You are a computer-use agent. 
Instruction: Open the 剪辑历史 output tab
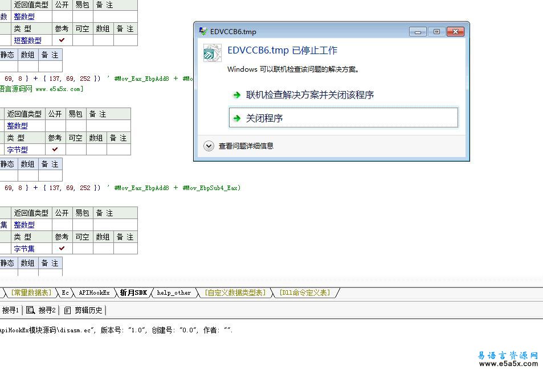[83, 310]
